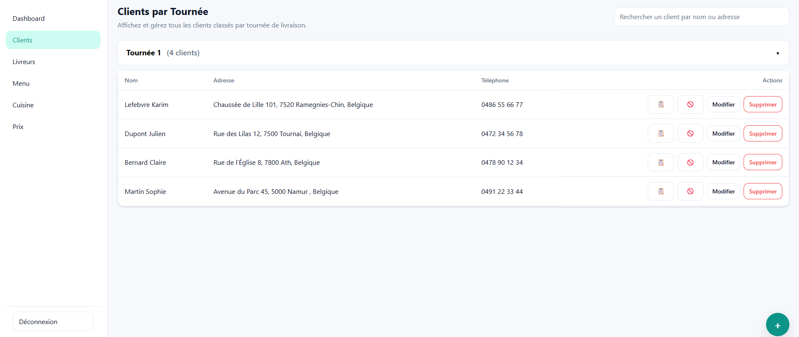Click the Adresse column header
The height and width of the screenshot is (337, 799).
click(x=224, y=80)
